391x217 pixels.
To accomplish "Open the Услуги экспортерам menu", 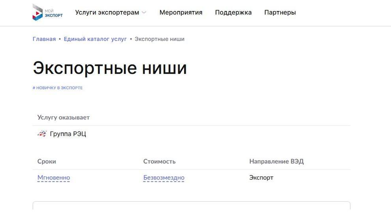I will tap(107, 13).
